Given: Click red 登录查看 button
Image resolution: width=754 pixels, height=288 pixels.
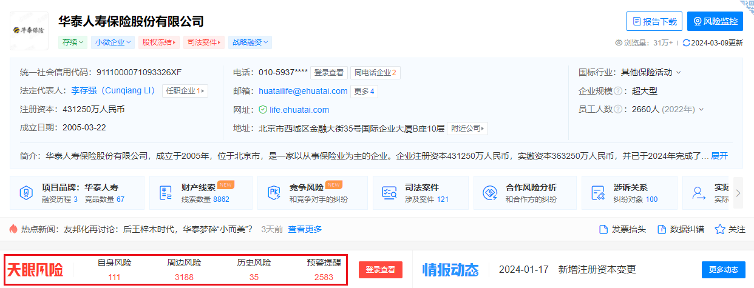Looking at the screenshot, I should coord(381,270).
